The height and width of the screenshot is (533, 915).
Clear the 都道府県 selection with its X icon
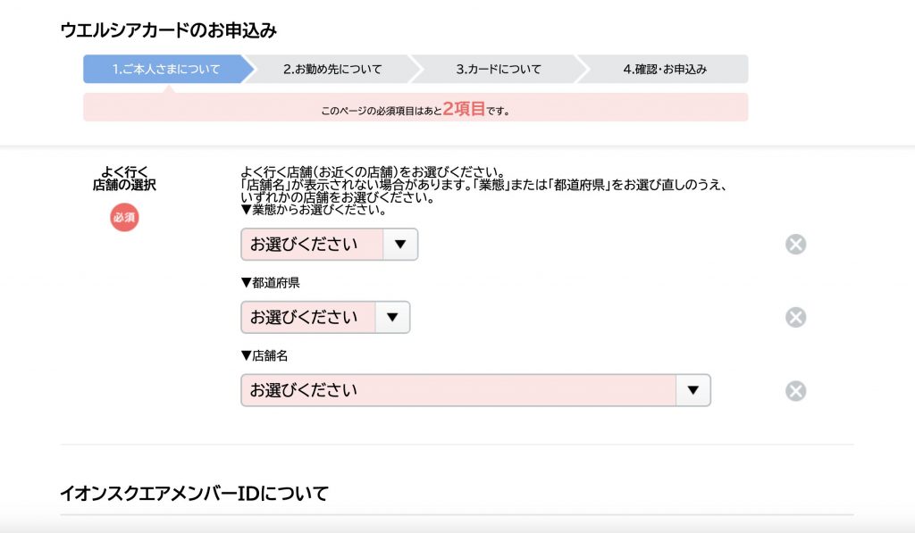click(795, 317)
